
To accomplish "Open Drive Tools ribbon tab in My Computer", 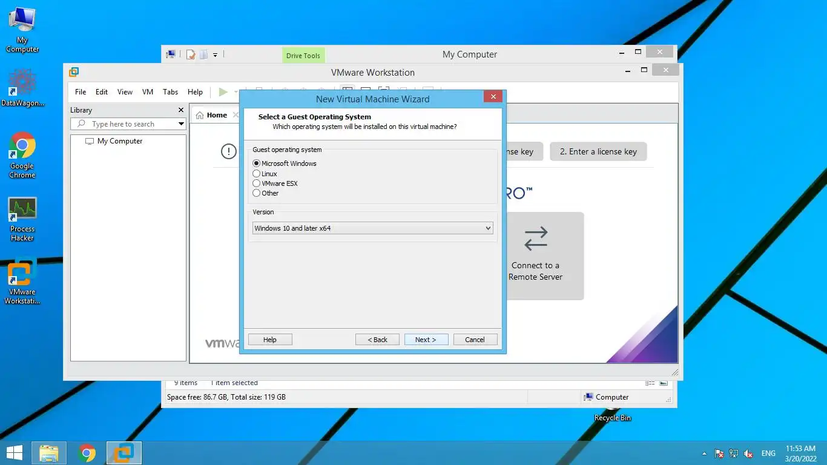I will point(303,56).
